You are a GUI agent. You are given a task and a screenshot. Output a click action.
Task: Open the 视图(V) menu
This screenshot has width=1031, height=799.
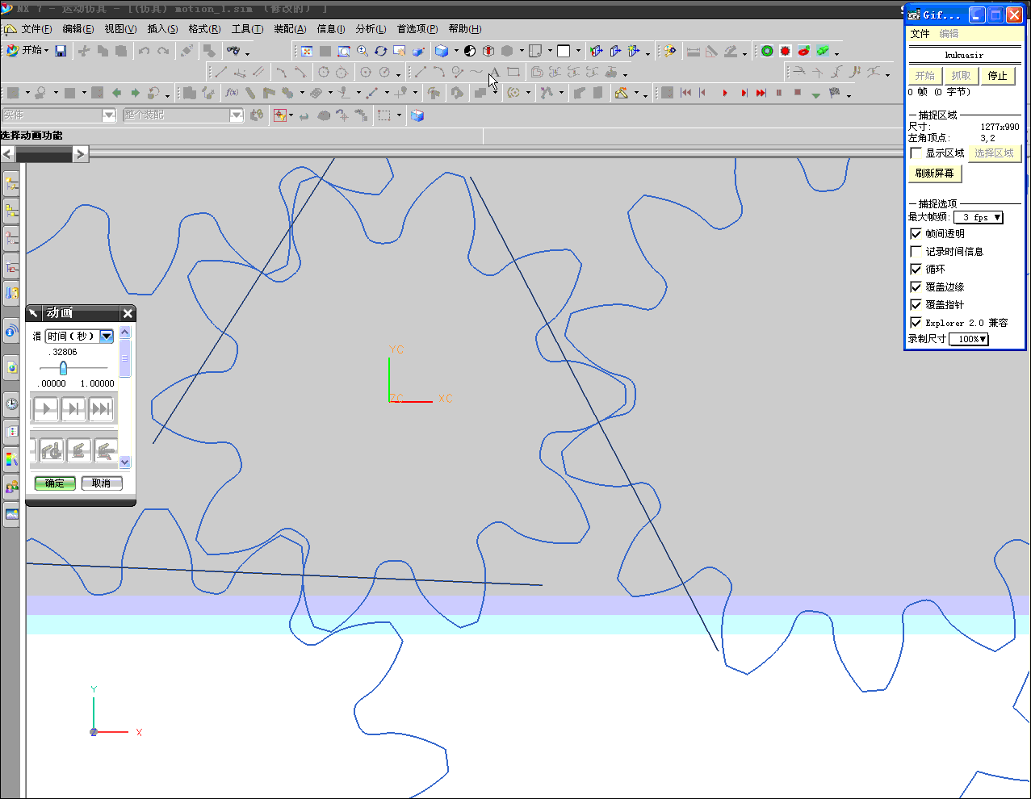(x=120, y=29)
